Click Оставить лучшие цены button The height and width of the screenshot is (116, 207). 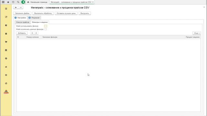66,13
